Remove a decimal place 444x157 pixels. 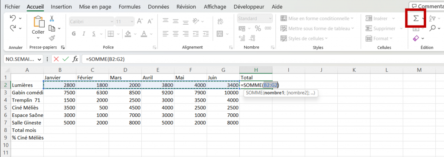tap(252, 38)
